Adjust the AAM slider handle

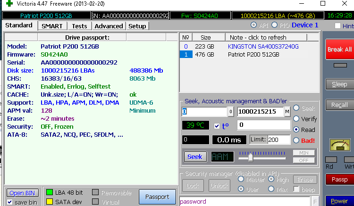click(x=250, y=157)
